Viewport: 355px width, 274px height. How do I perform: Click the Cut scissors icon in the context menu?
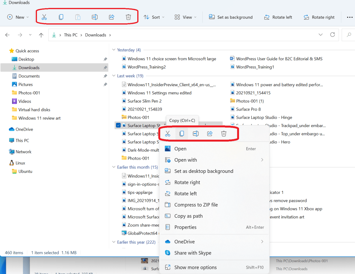(x=168, y=134)
